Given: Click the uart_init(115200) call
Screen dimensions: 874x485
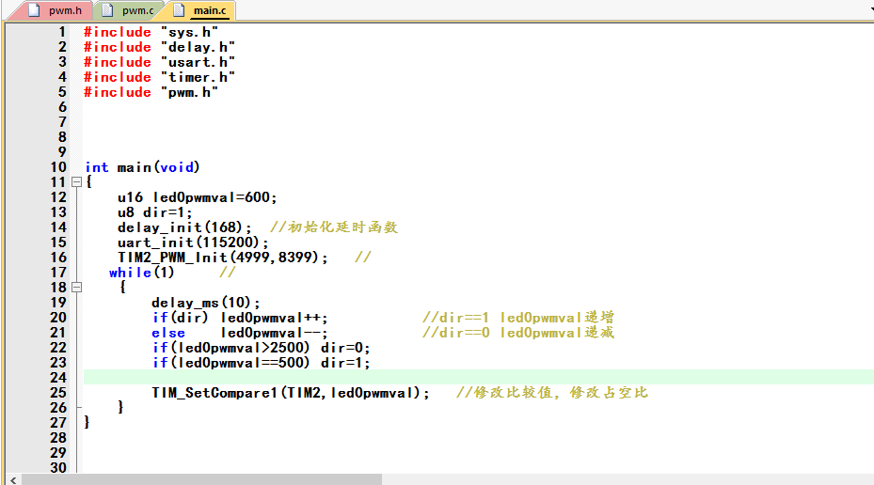Looking at the screenshot, I should (193, 242).
